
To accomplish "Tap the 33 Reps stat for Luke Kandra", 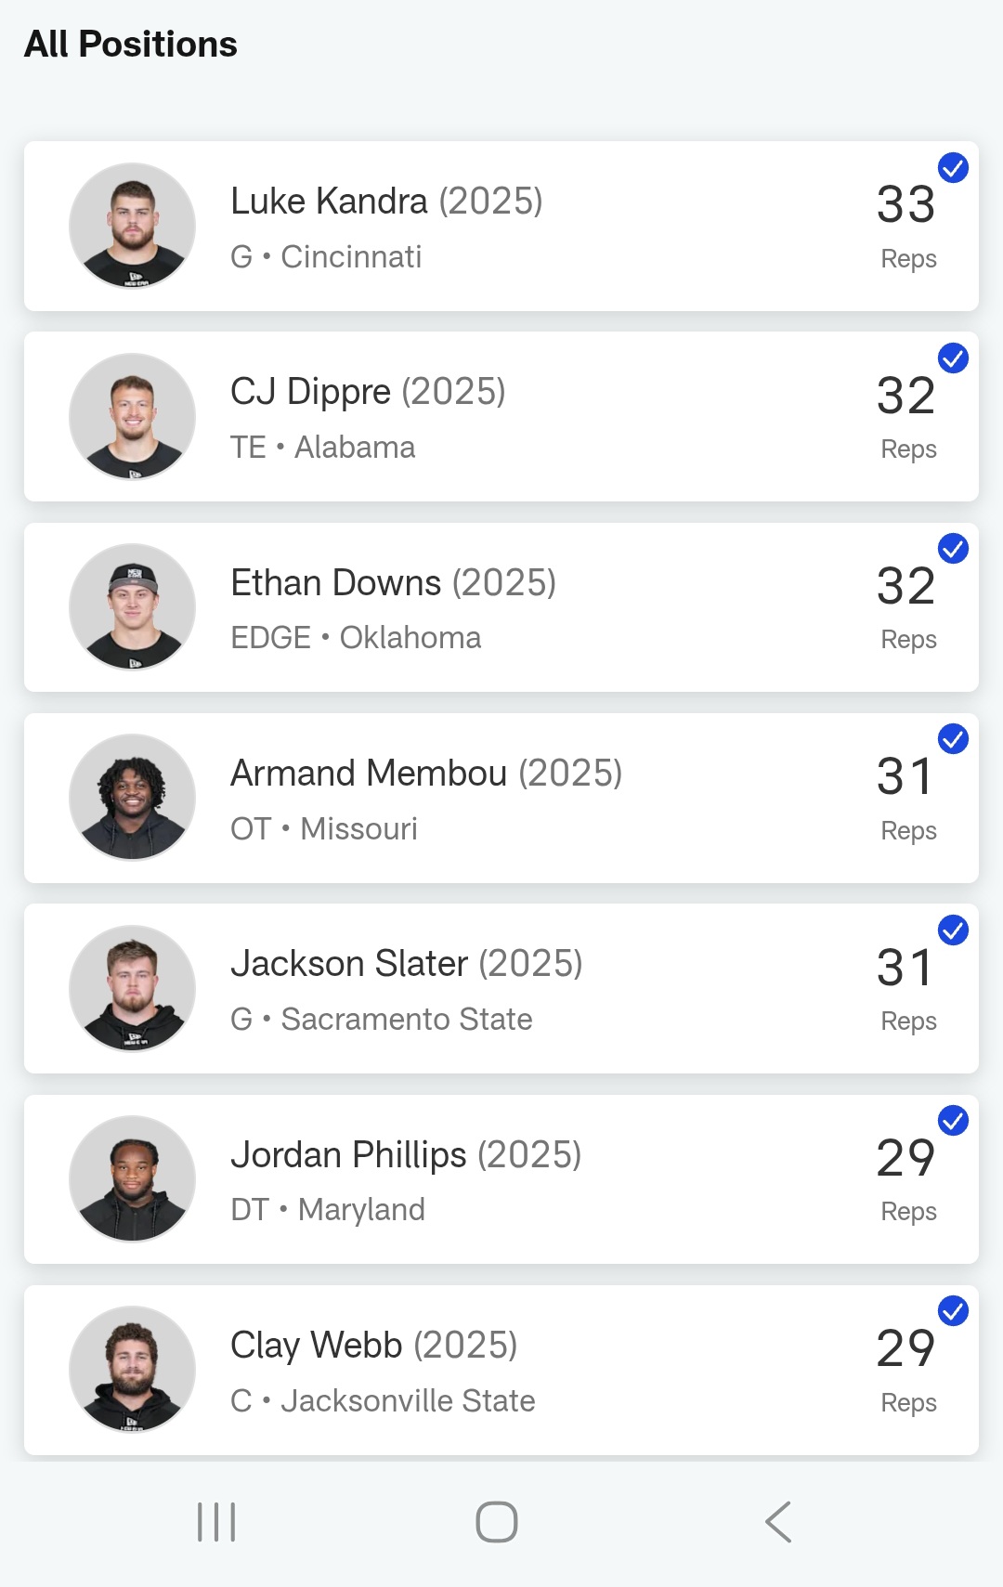I will [x=907, y=226].
